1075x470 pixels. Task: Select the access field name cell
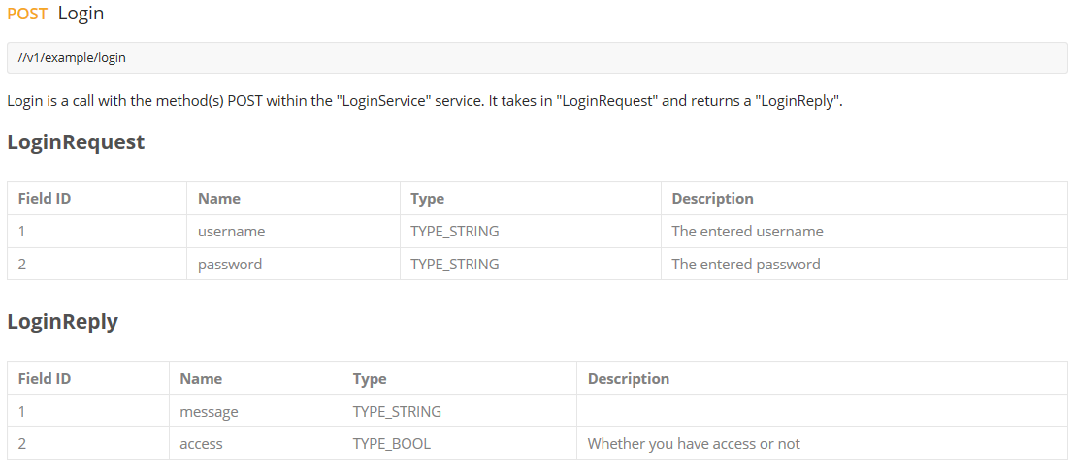click(x=256, y=443)
